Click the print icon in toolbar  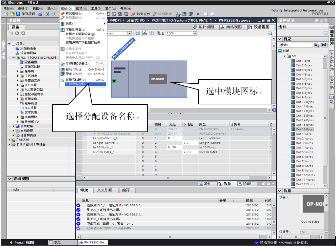40,14
